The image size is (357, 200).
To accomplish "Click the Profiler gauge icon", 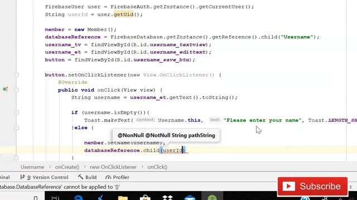I will (x=108, y=177).
